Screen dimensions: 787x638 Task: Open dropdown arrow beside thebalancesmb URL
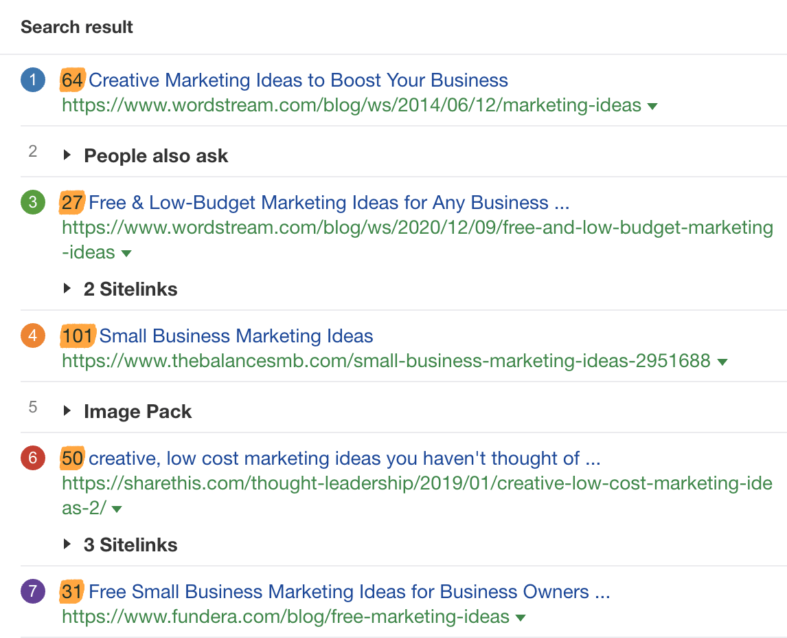(x=722, y=362)
